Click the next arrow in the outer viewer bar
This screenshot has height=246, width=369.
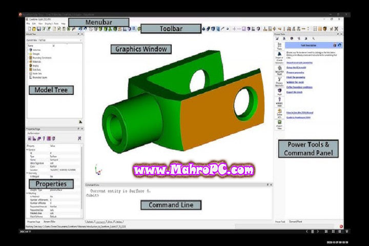click(x=318, y=232)
